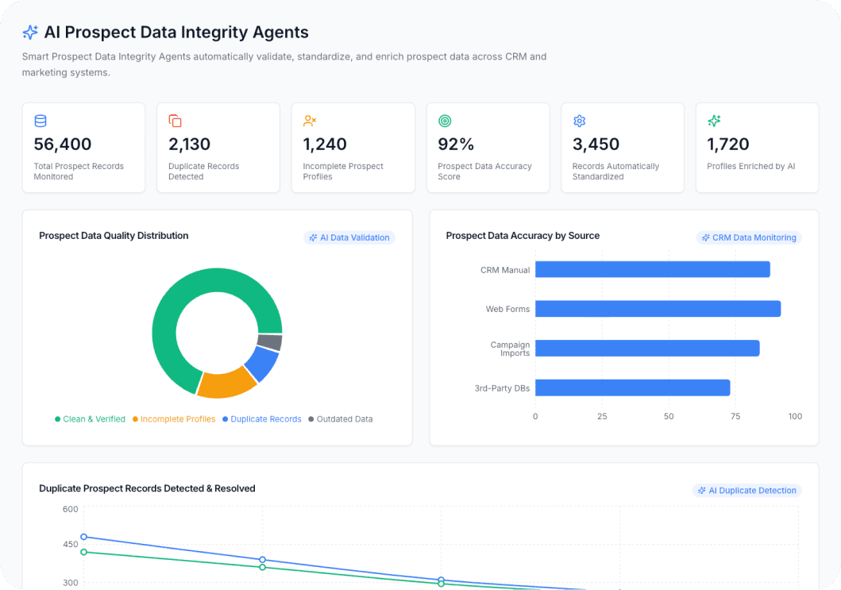Select the gear icon above Records Automatically Standardized
Screen dimensions: 841x590
point(579,121)
